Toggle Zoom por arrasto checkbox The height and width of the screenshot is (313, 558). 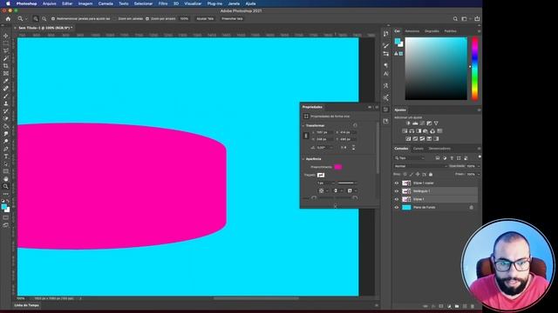[147, 19]
